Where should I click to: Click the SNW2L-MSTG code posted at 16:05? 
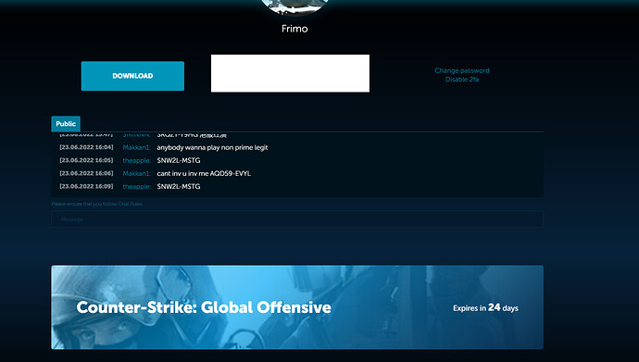coord(179,160)
